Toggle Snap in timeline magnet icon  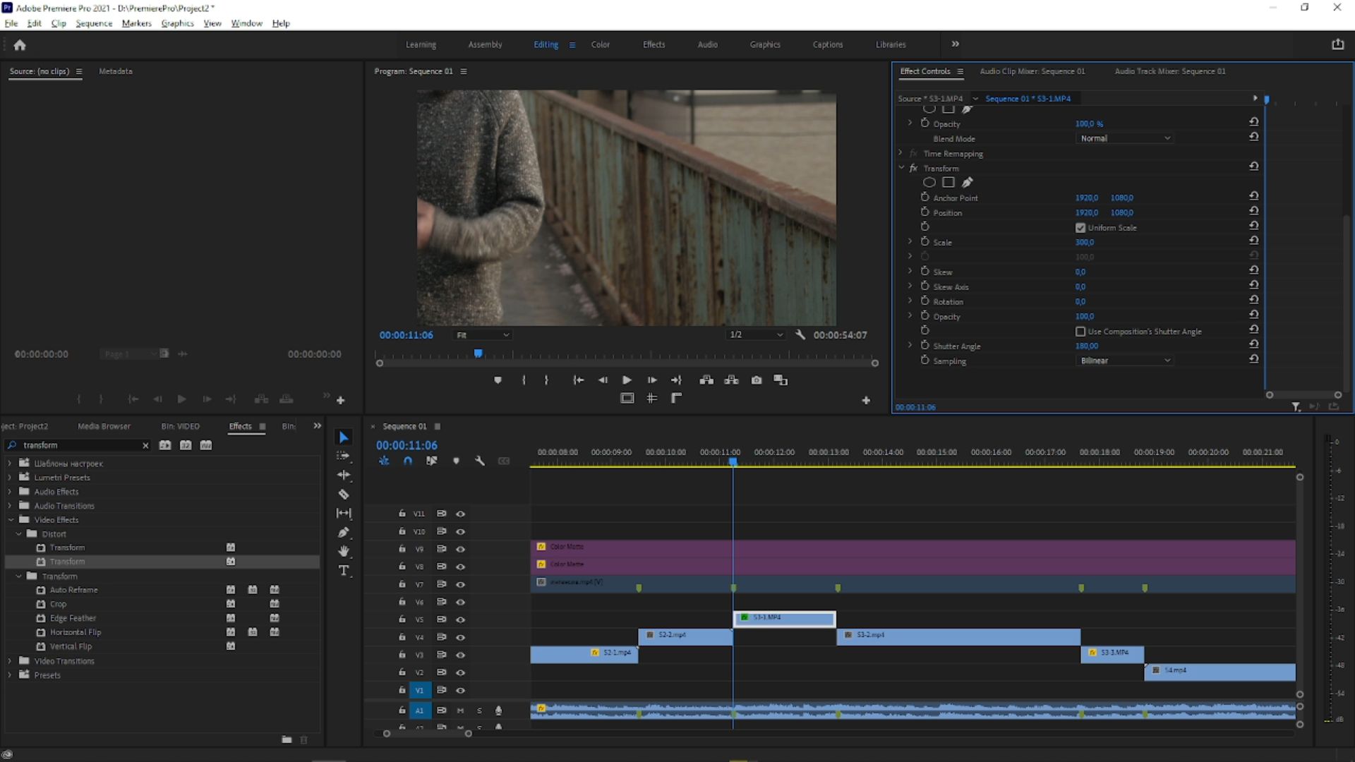(x=408, y=461)
